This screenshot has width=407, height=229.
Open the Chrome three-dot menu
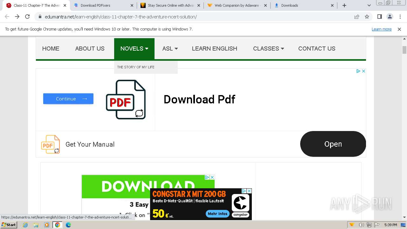pos(400,17)
